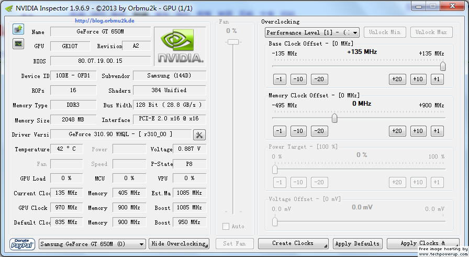Increase Memory Clock Offset by 1

pyautogui.click(x=437, y=131)
